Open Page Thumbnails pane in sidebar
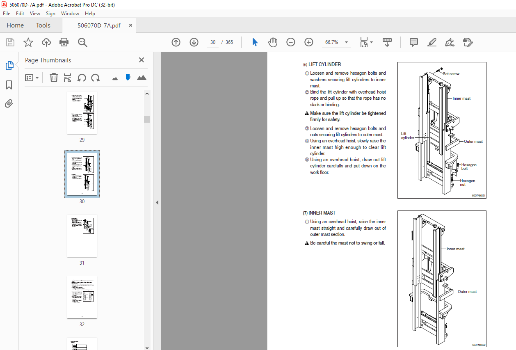 (x=9, y=66)
